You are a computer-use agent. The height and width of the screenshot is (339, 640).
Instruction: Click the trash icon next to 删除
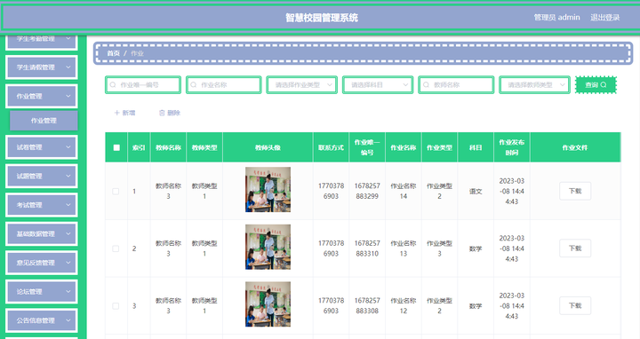pyautogui.click(x=162, y=113)
